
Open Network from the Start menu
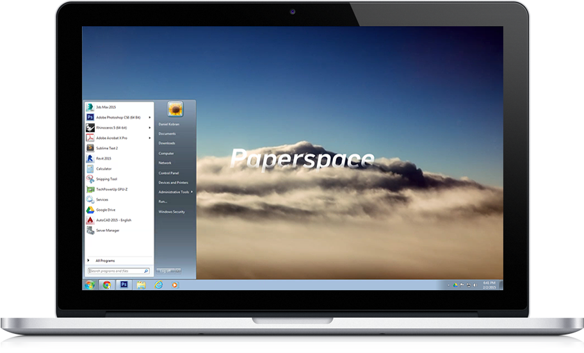pyautogui.click(x=165, y=163)
